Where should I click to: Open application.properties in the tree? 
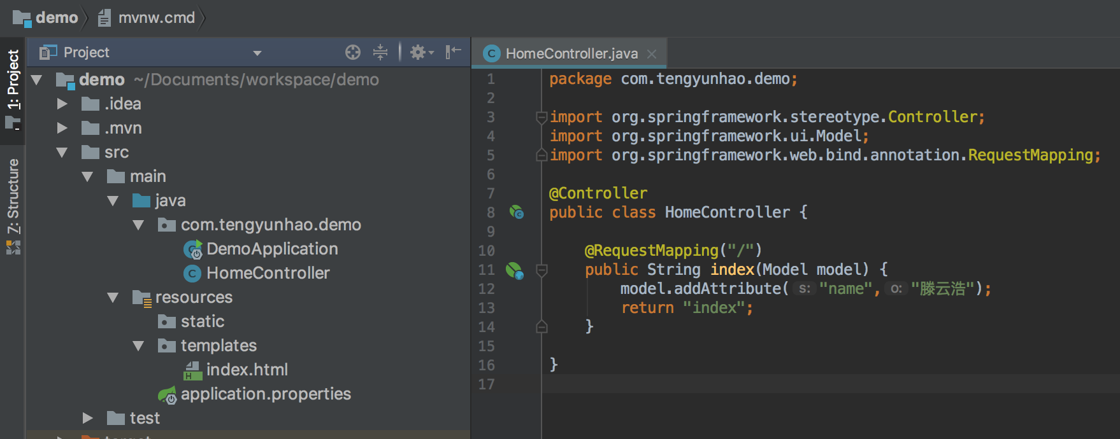click(265, 394)
